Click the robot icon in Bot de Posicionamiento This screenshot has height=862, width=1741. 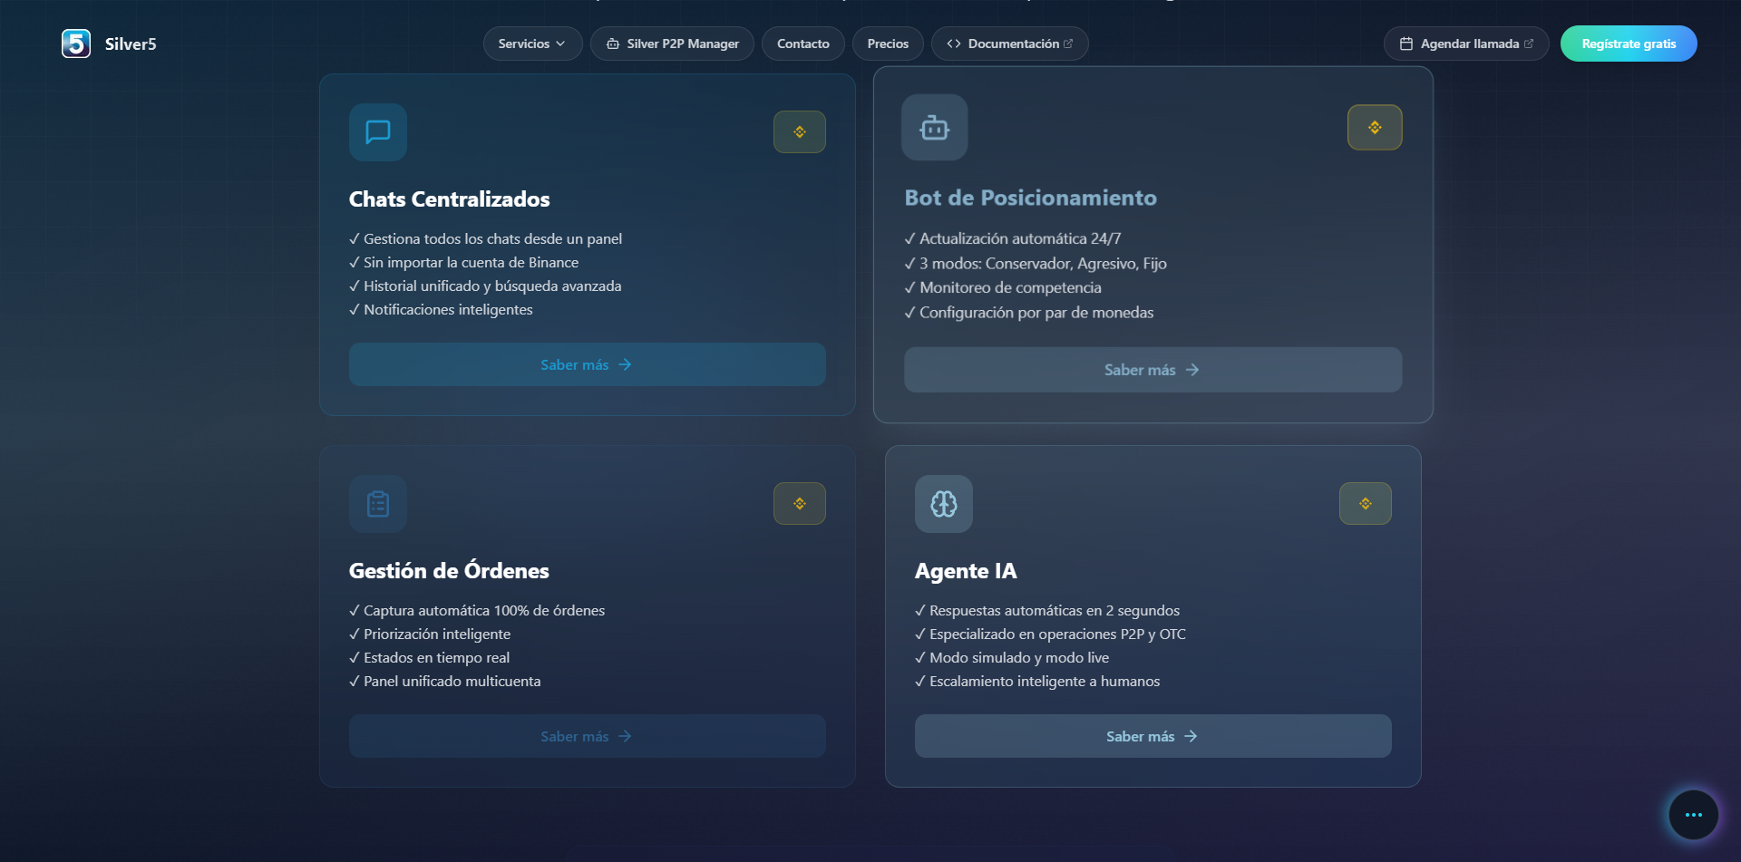click(934, 128)
